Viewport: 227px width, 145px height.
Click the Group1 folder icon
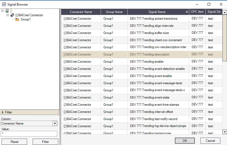tap(17, 19)
